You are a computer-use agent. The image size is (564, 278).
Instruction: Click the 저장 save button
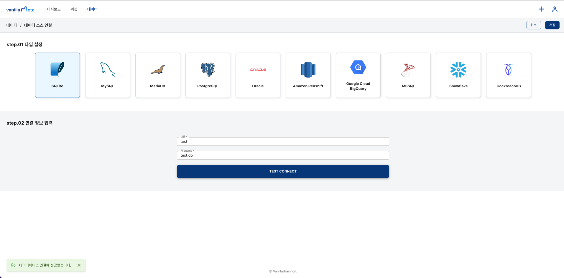click(552, 25)
